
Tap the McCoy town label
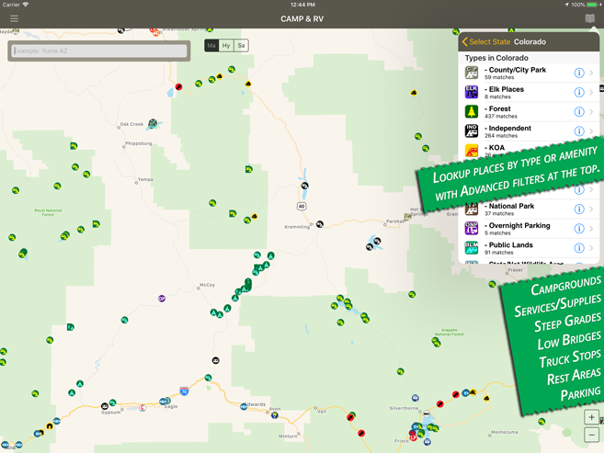[x=207, y=285]
